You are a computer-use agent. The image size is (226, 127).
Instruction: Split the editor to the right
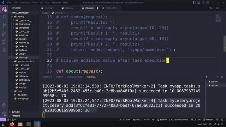tap(218, 8)
